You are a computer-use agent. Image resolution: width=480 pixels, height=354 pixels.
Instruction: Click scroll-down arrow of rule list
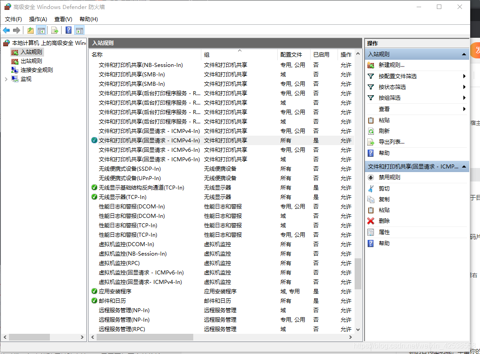click(358, 330)
